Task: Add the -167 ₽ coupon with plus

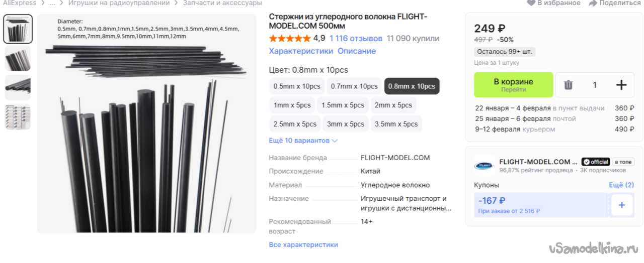Action: coord(621,205)
